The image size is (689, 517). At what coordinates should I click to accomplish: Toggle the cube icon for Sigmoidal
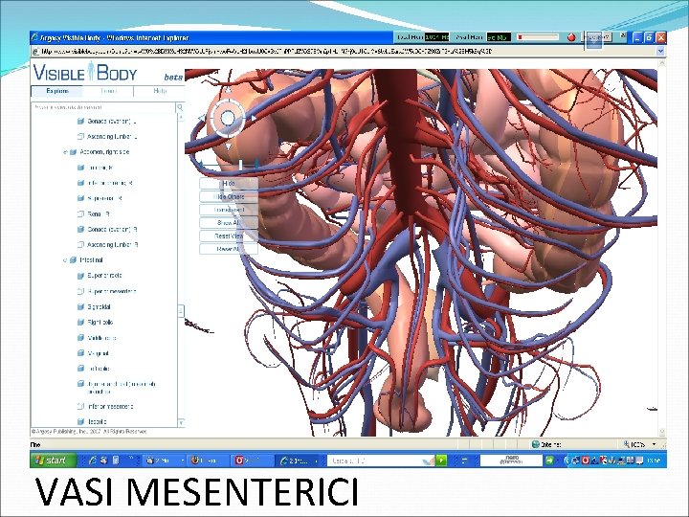click(x=80, y=307)
